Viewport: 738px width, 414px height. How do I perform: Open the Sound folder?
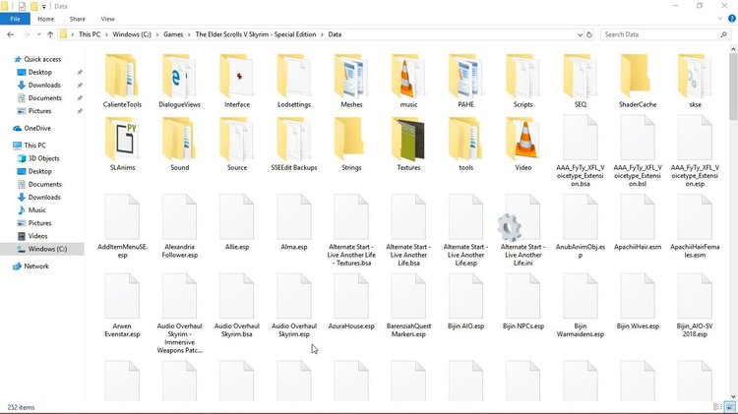(x=179, y=144)
